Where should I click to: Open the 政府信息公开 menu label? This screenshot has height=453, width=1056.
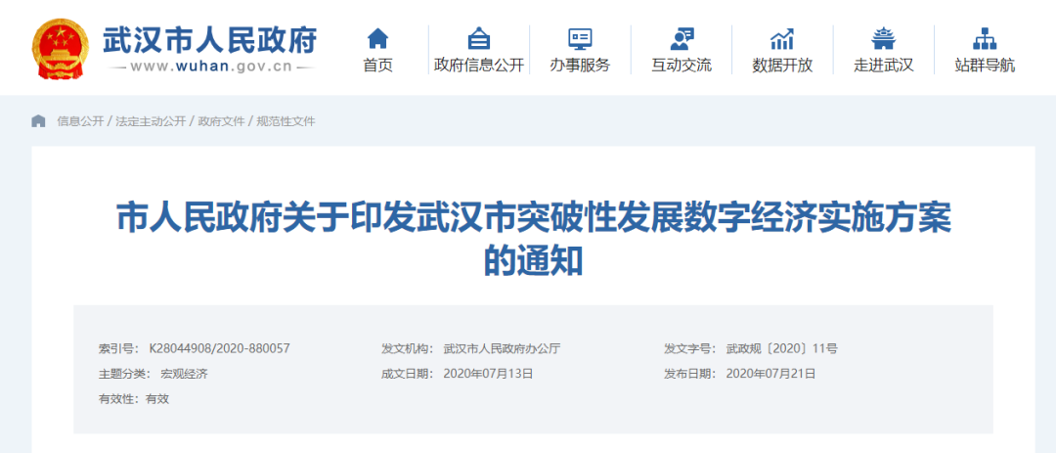coord(479,66)
